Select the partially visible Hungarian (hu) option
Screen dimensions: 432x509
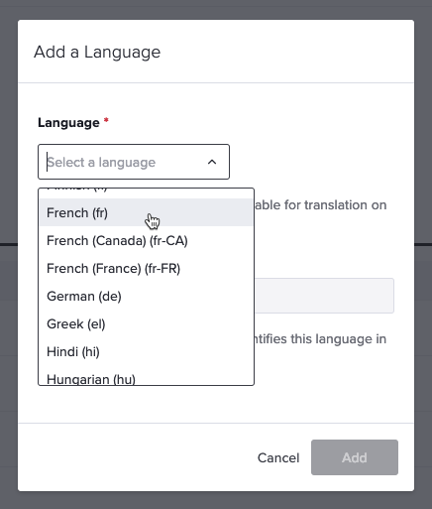pos(146,378)
